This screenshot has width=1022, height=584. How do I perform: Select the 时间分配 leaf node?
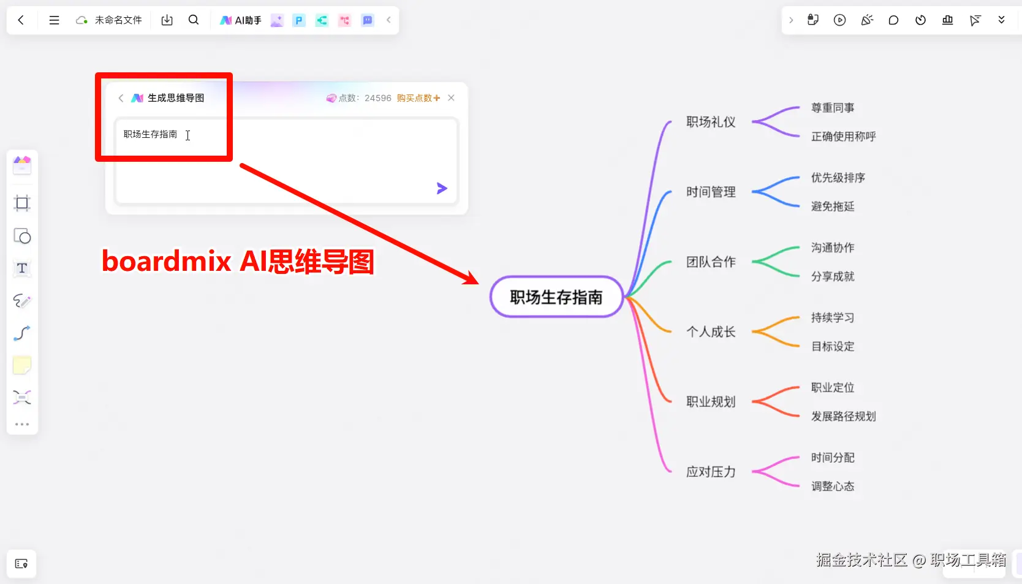(833, 458)
